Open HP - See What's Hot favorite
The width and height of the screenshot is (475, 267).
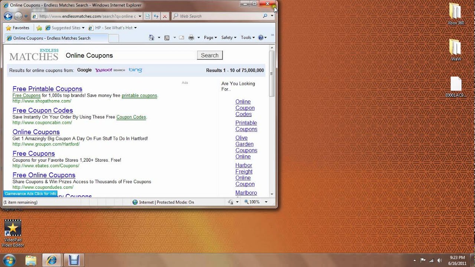112,28
